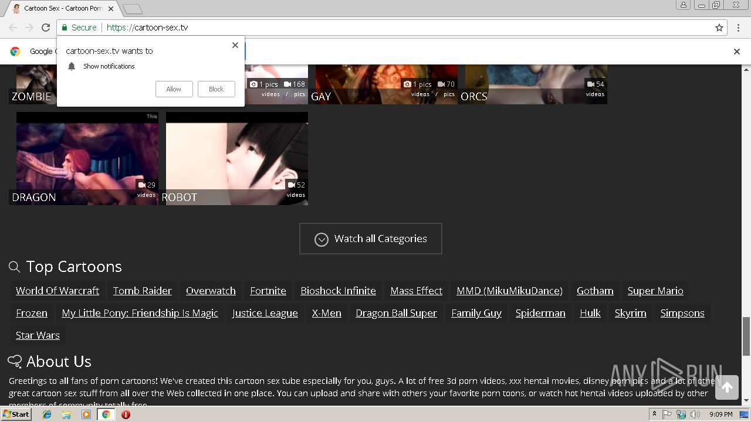Open the Family Guy tag
This screenshot has height=422, width=751.
coord(476,313)
